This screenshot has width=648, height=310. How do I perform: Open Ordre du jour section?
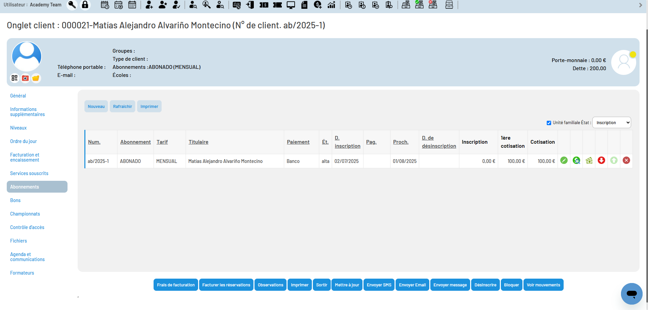23,141
